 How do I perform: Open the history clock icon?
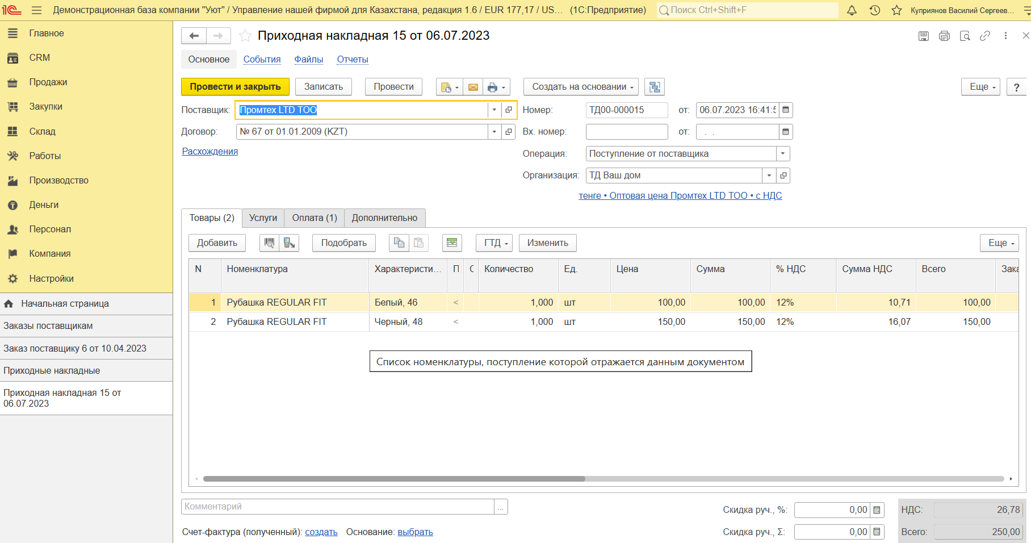pos(874,10)
